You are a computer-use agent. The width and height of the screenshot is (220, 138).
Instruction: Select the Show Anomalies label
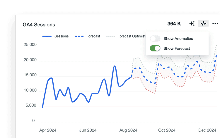point(178,39)
